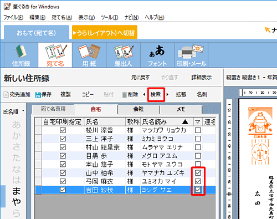Open the ヘルプ menu
277x219 pixels.
coord(155,17)
